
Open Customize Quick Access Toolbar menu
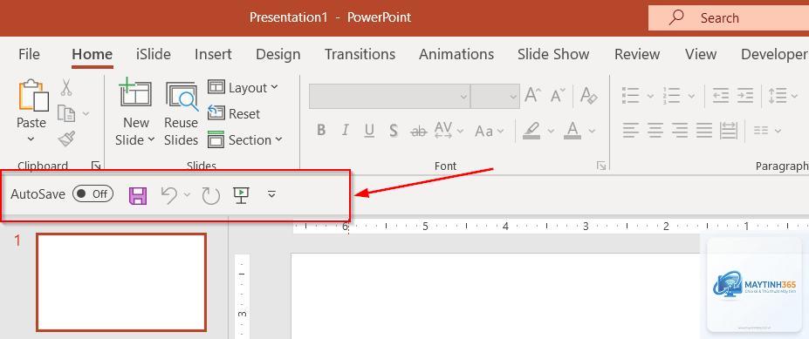tap(272, 194)
